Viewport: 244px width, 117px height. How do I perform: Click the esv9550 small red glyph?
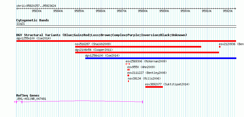129,70
